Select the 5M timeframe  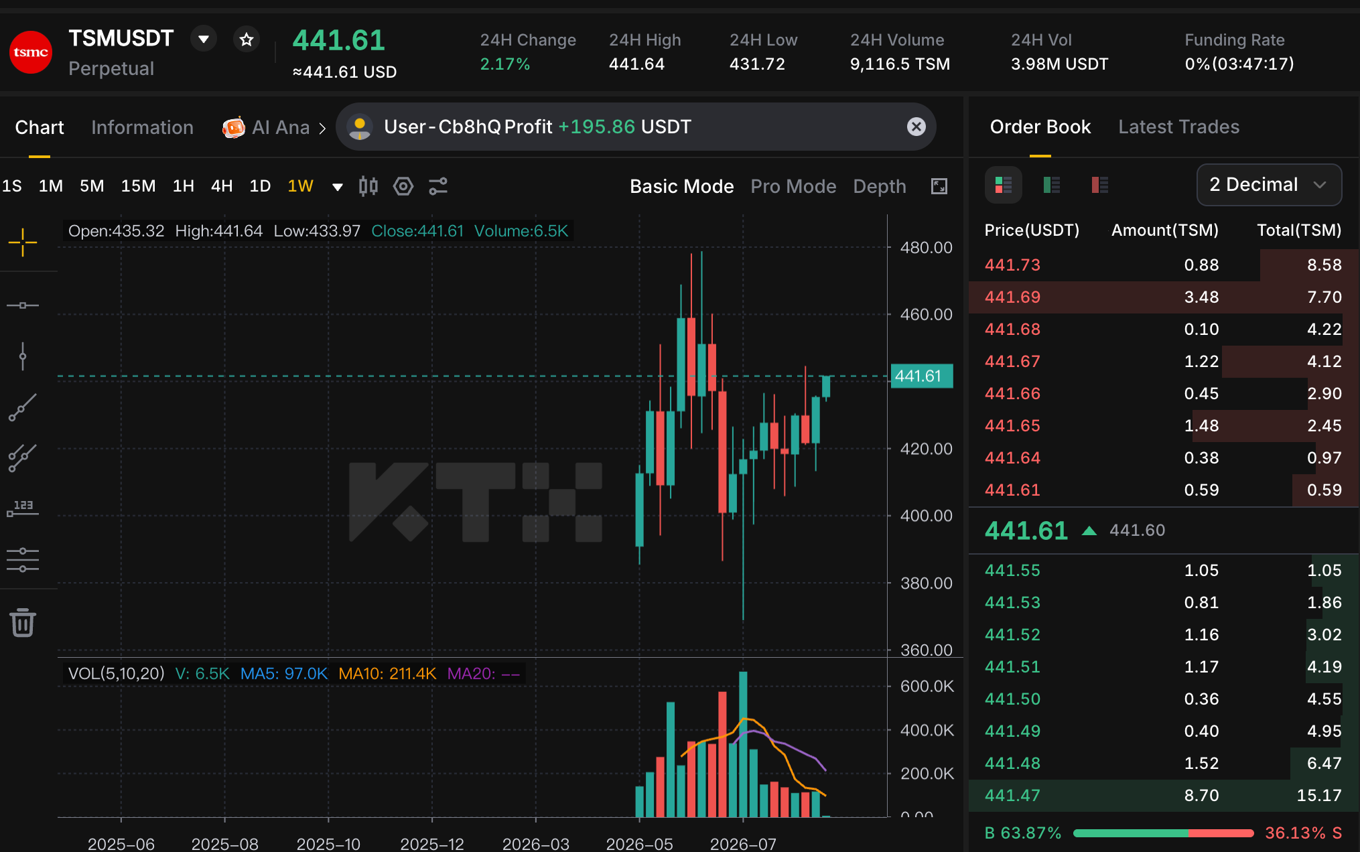92,186
